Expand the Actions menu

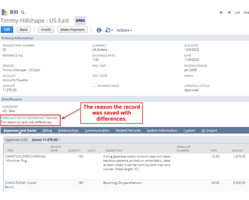[x=124, y=30]
